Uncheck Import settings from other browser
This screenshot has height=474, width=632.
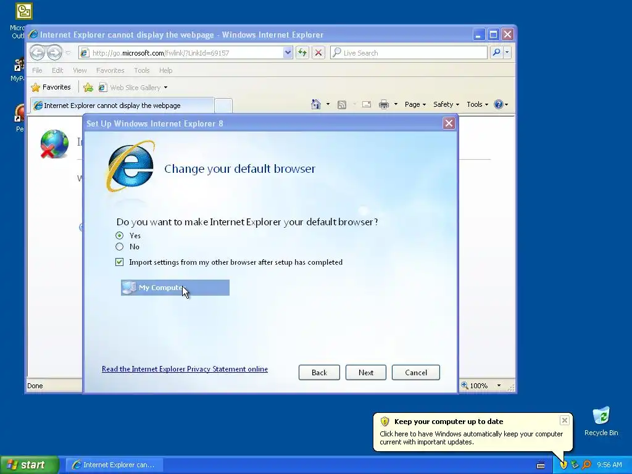[119, 262]
